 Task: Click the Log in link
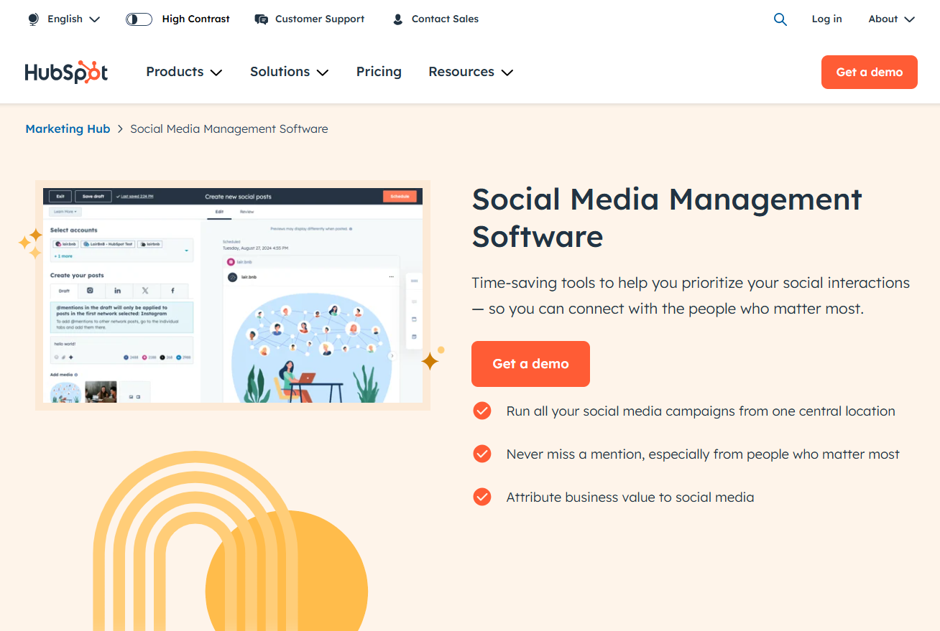826,19
